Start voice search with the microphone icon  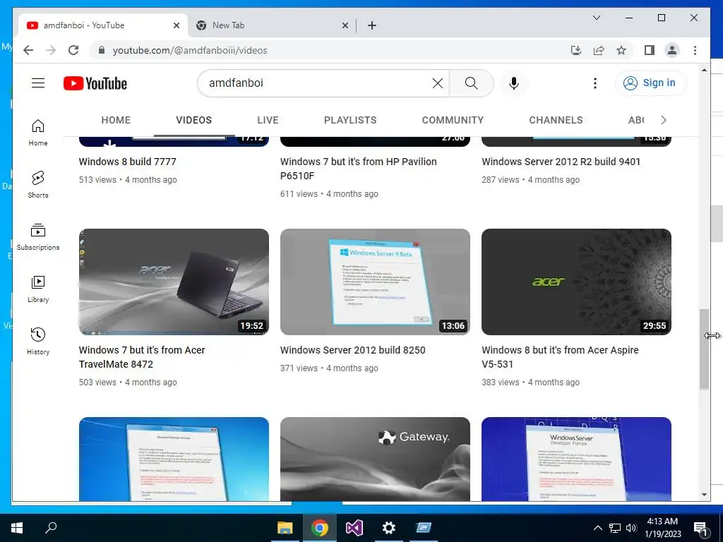click(x=514, y=83)
